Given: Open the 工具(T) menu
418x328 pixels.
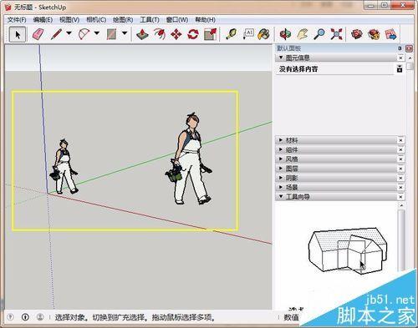Looking at the screenshot, I should coord(150,20).
